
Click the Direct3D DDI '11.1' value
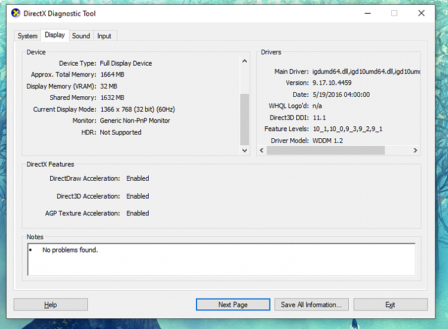(x=319, y=118)
